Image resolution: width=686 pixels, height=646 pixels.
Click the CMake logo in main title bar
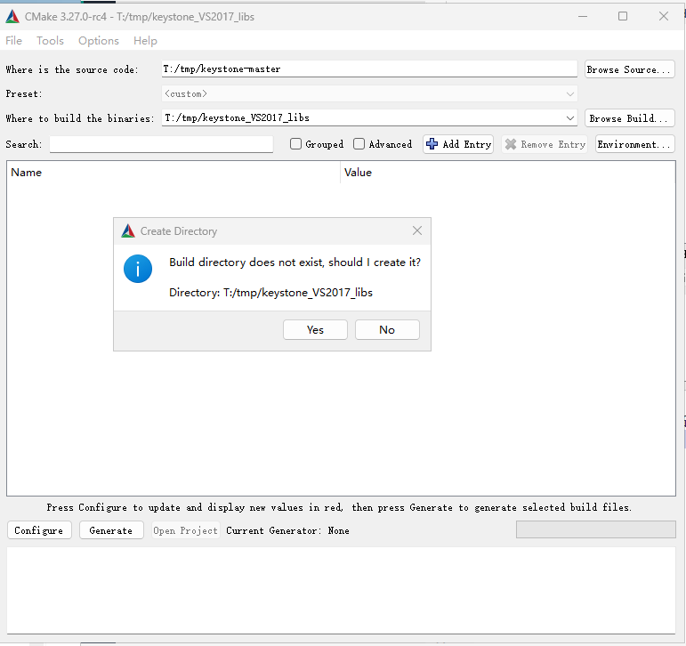pos(12,17)
